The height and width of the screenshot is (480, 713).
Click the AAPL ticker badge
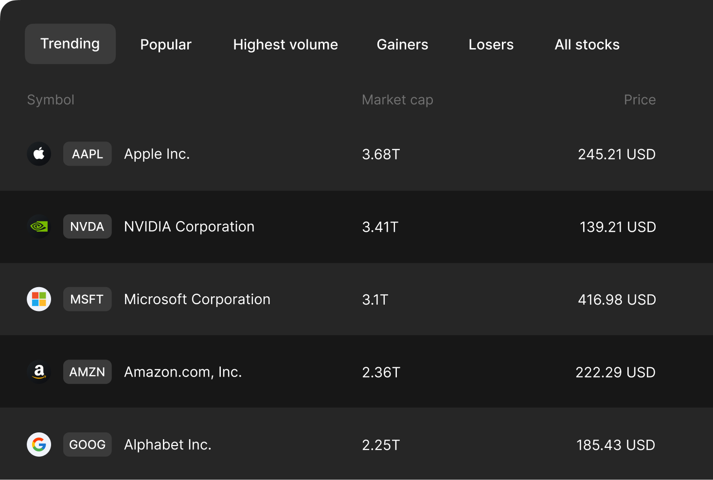(x=88, y=154)
